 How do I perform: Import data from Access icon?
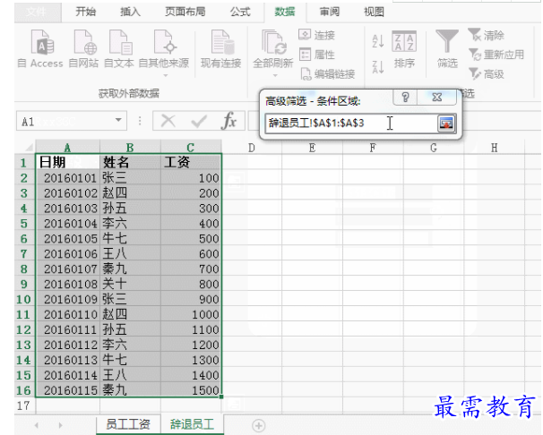pyautogui.click(x=40, y=48)
